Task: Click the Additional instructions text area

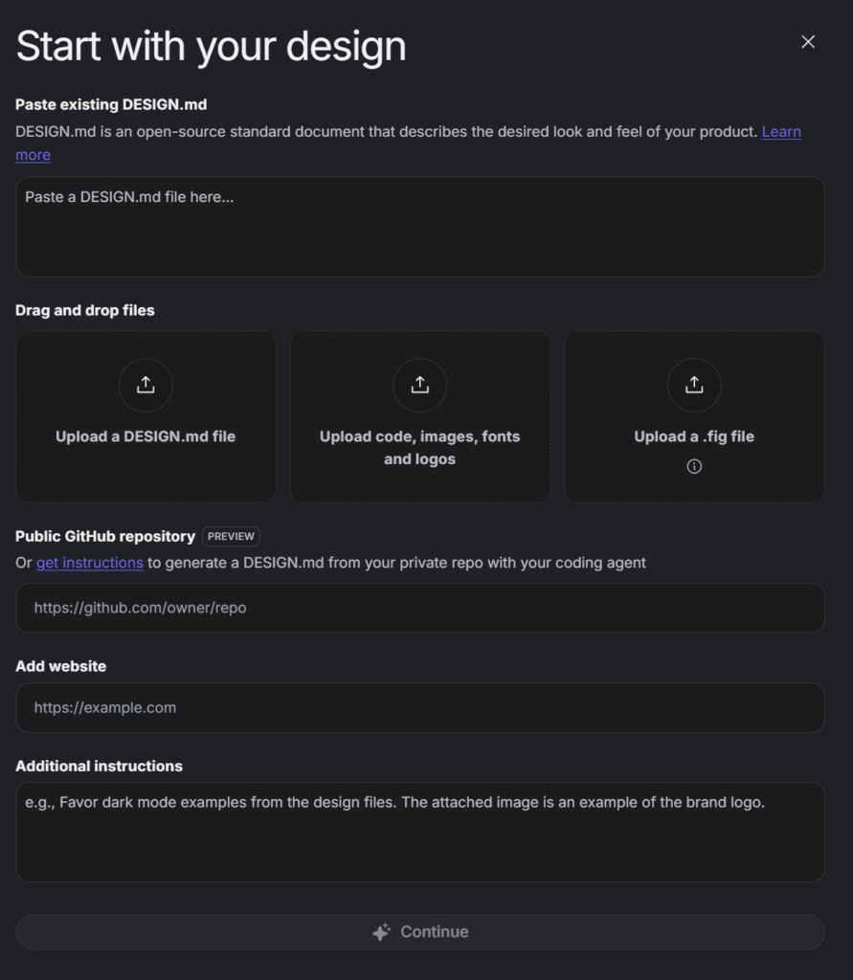Action: coord(420,832)
